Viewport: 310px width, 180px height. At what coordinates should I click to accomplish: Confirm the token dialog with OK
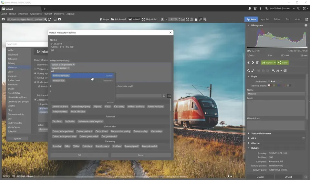tap(79, 155)
